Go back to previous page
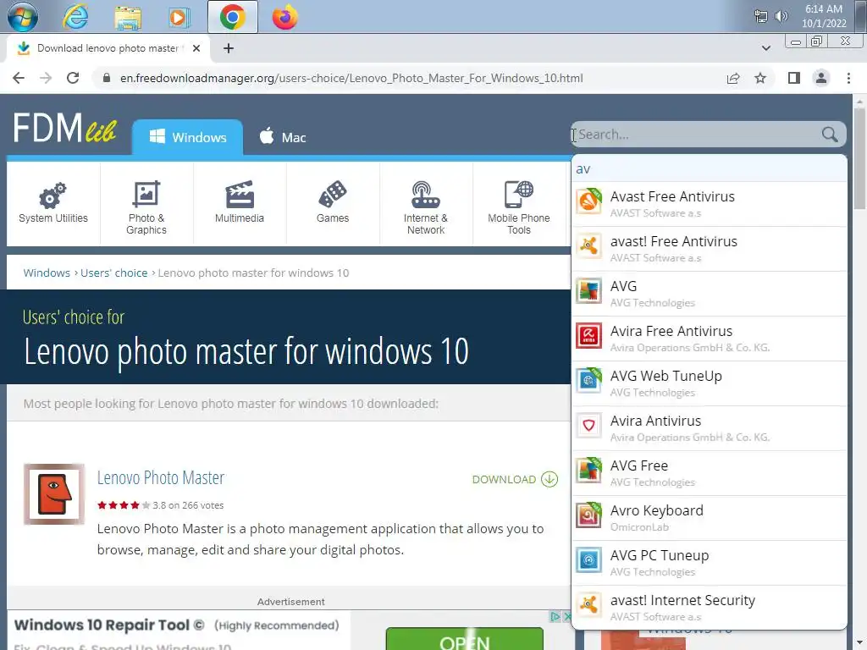The width and height of the screenshot is (867, 650). click(19, 78)
